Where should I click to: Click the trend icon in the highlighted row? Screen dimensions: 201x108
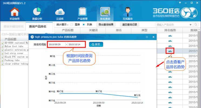click(170, 51)
